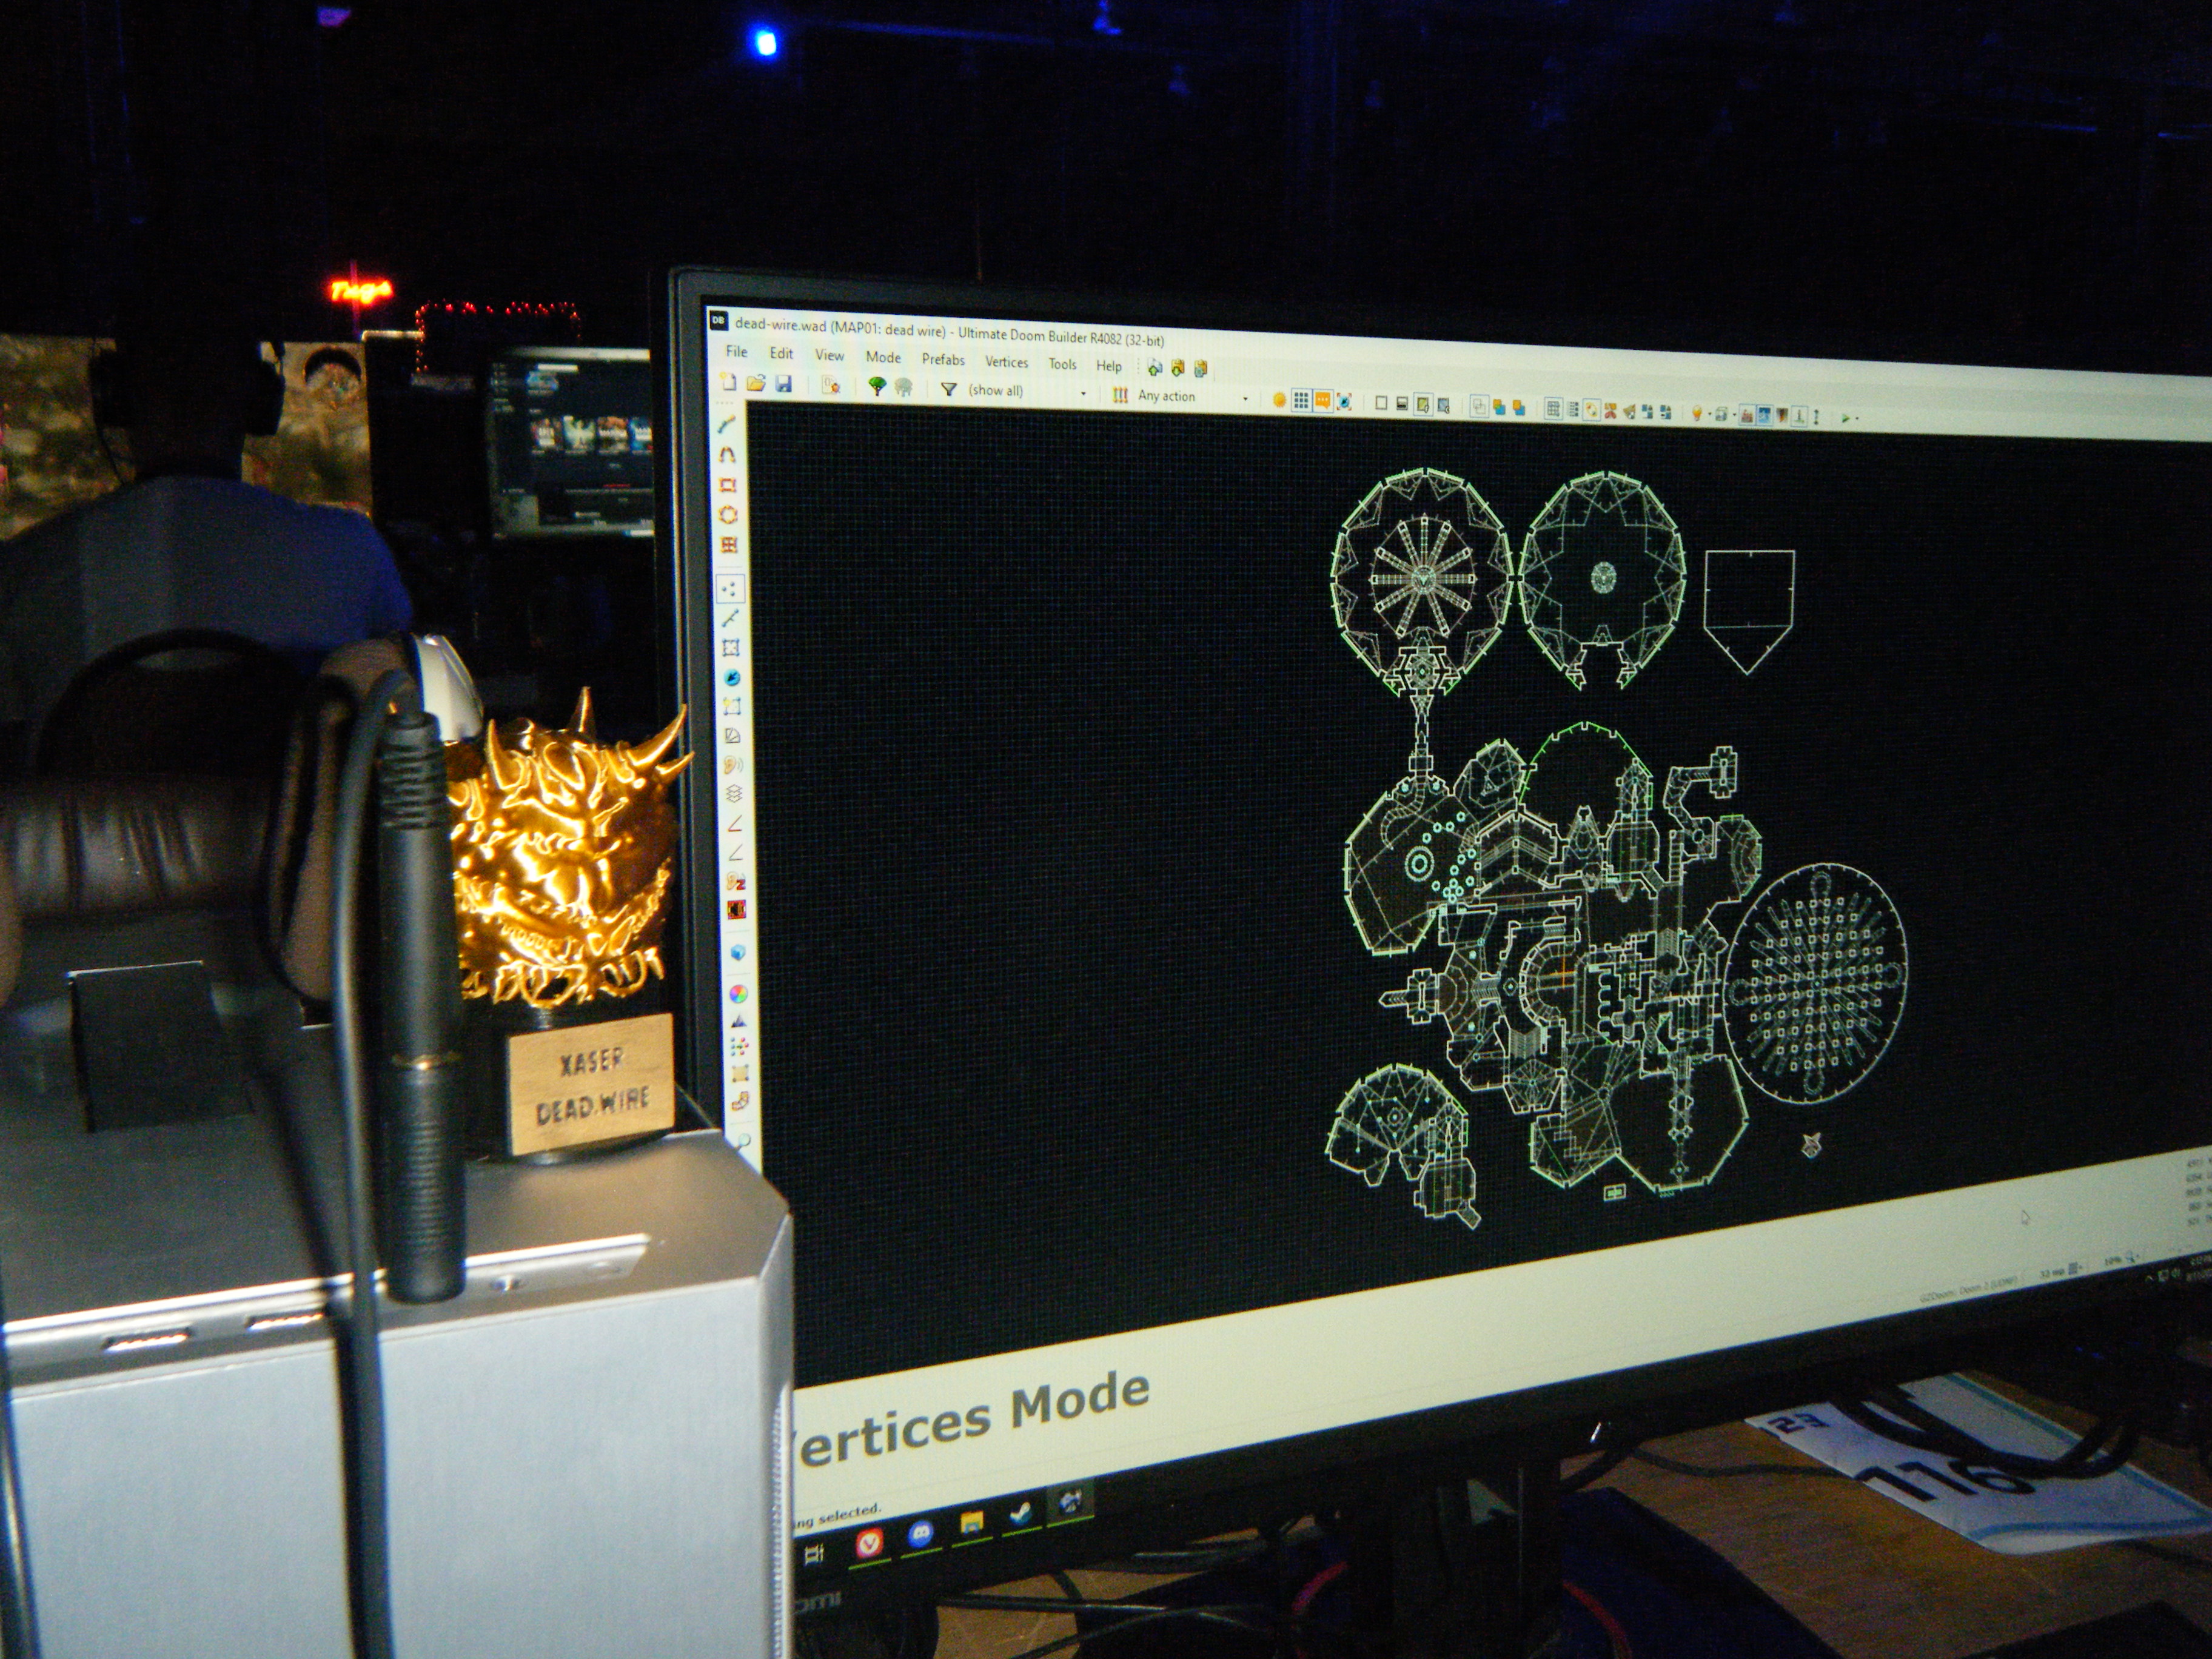Open File Explorer from the taskbar

[971, 1523]
